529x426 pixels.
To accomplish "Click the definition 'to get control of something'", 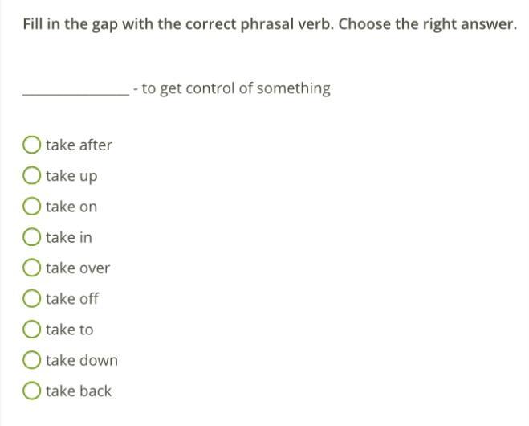I will point(236,88).
